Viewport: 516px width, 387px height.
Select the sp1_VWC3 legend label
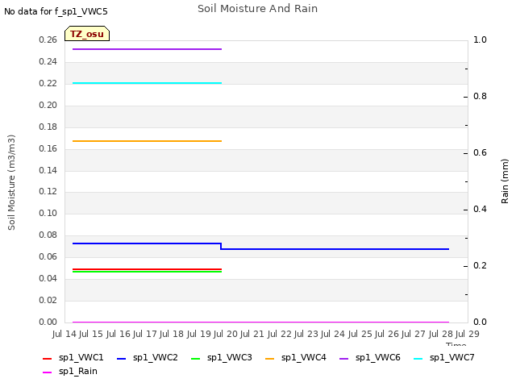coord(229,357)
